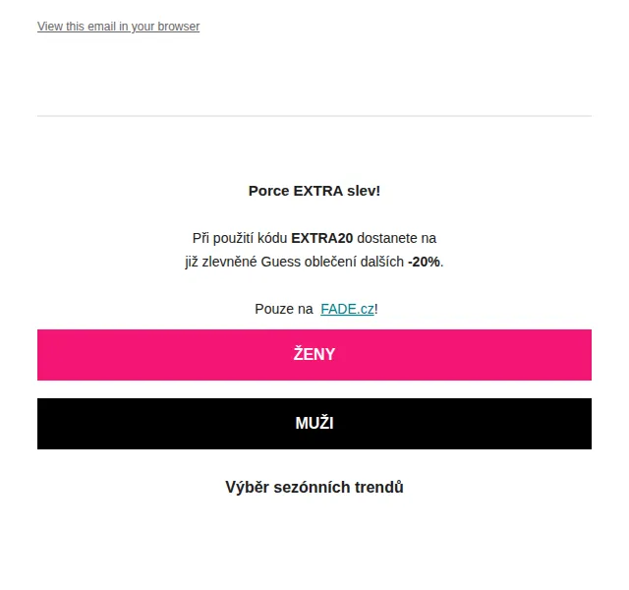Click the word "již" starting second line
This screenshot has height=590, width=629.
pos(192,263)
